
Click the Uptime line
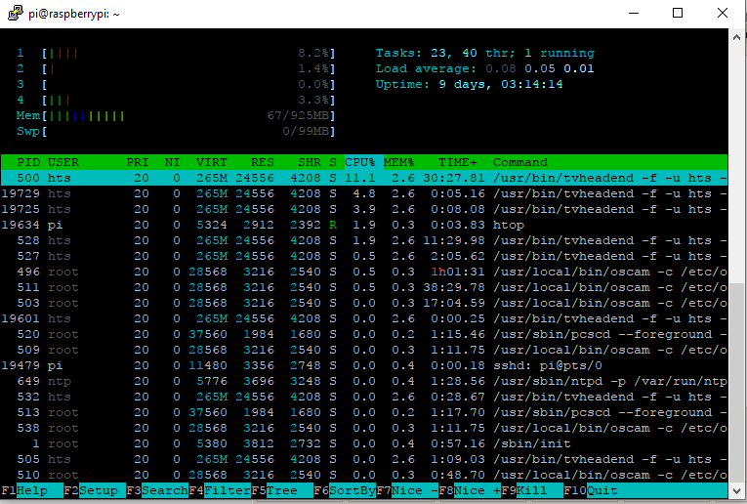point(470,84)
